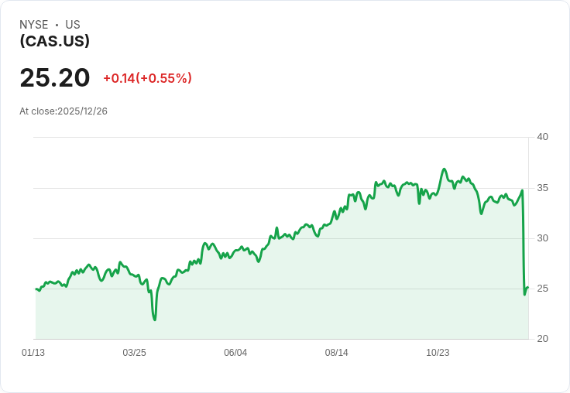Select the 06/04 date on x-axis
This screenshot has height=393, width=570.
click(x=235, y=353)
